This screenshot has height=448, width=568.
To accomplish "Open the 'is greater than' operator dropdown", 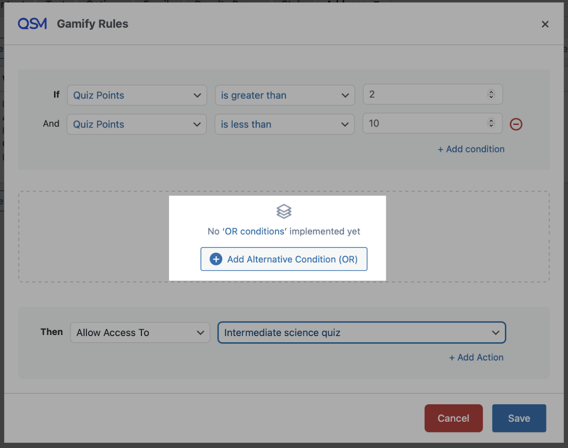I will (285, 95).
